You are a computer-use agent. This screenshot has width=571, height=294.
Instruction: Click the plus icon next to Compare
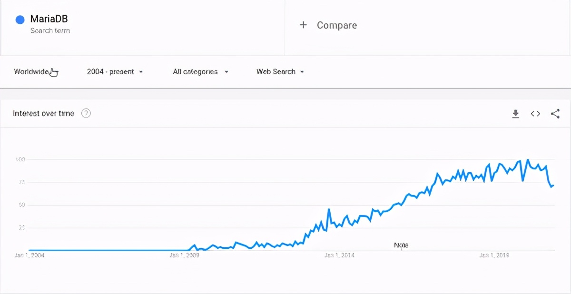point(303,25)
